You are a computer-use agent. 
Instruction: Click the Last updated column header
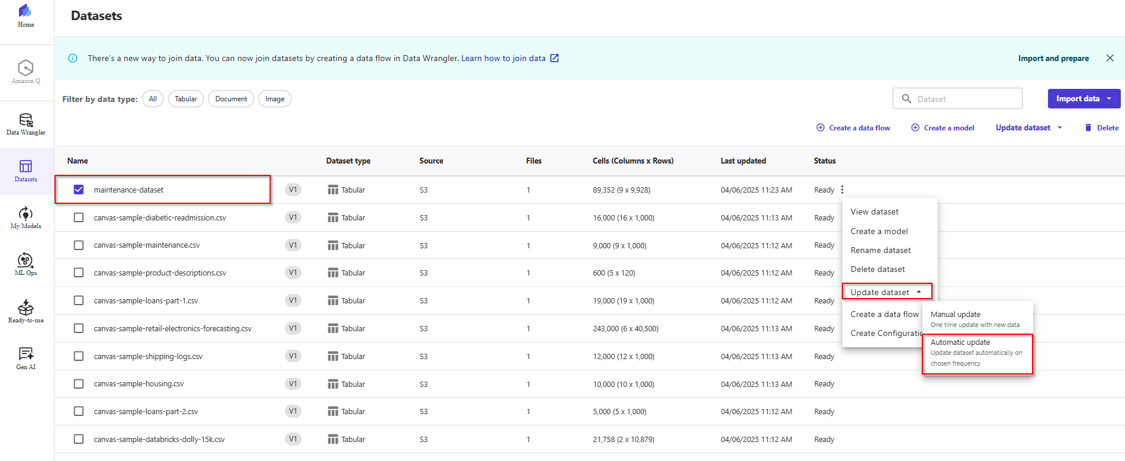743,161
